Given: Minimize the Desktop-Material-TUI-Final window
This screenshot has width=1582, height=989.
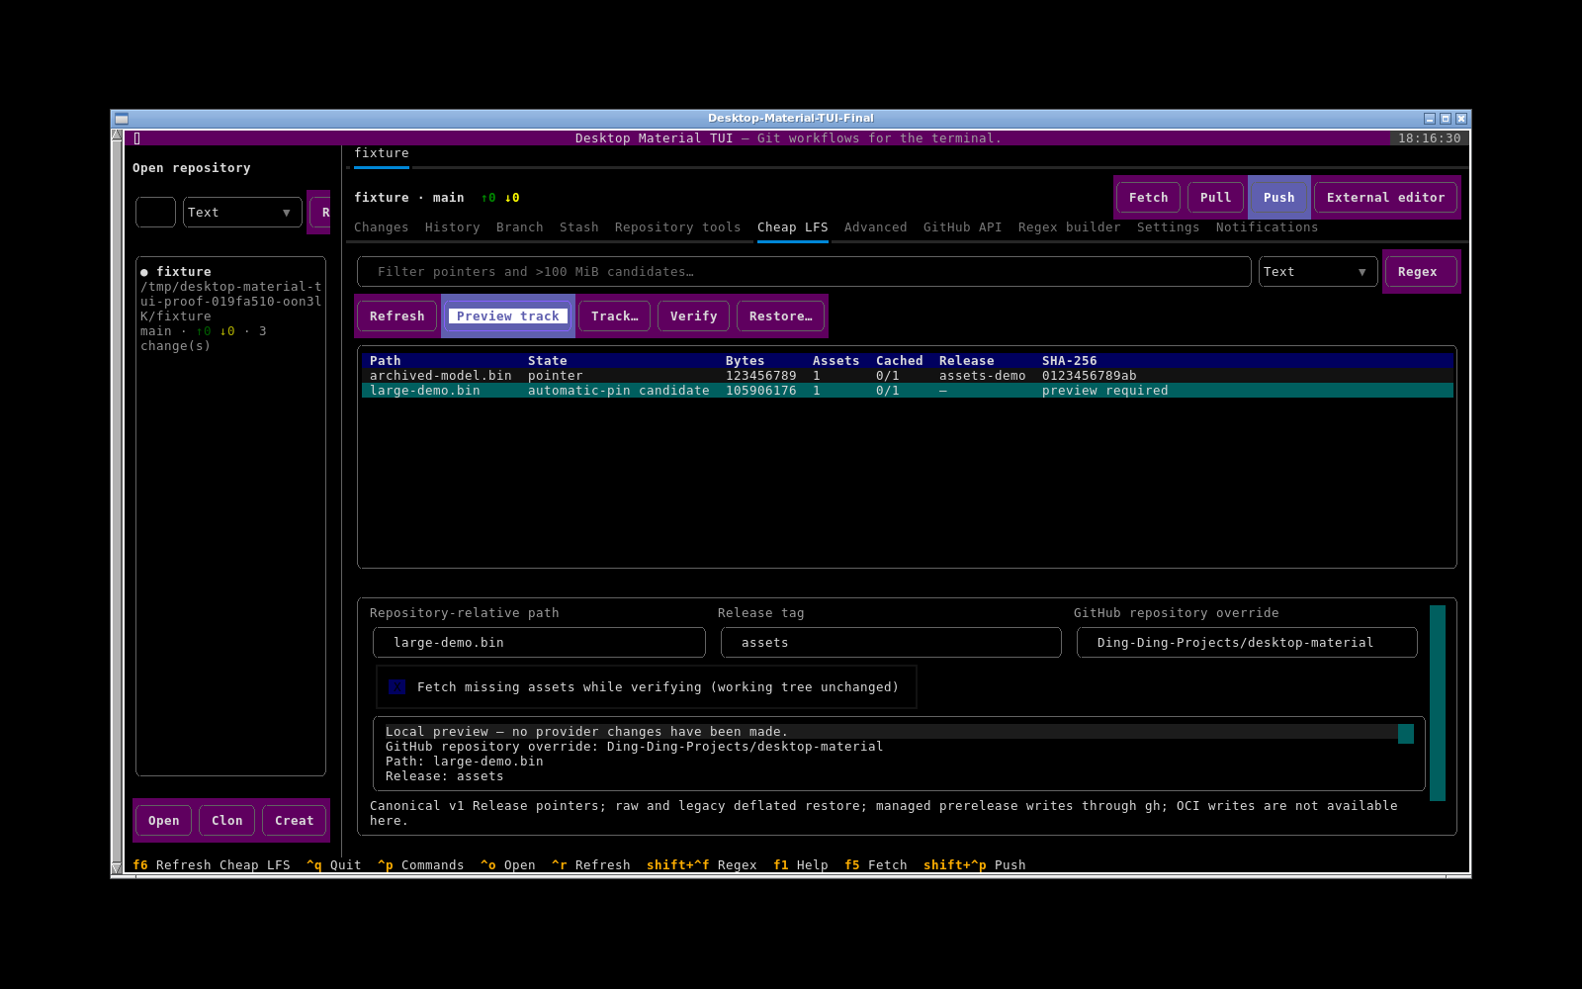Looking at the screenshot, I should [1430, 119].
